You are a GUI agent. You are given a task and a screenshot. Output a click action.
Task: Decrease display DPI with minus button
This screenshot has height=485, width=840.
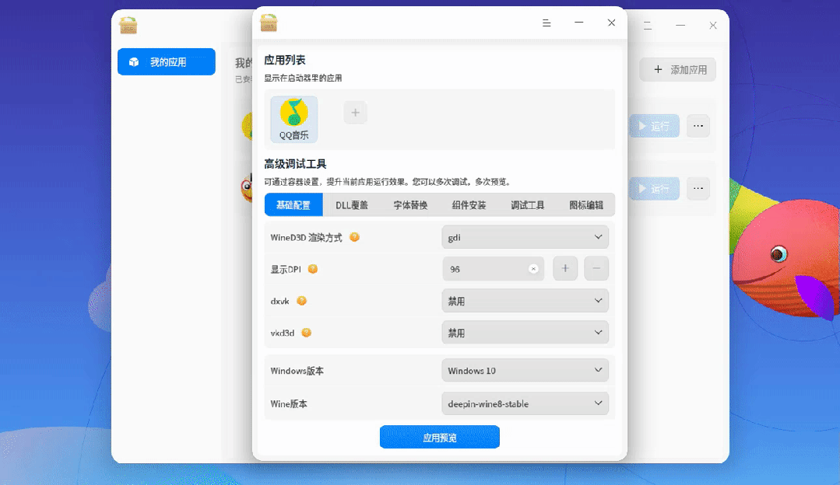(x=596, y=268)
